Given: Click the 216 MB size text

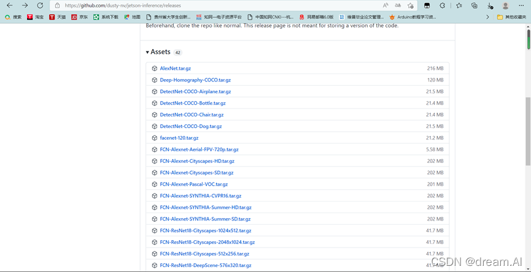Looking at the screenshot, I should [x=435, y=68].
